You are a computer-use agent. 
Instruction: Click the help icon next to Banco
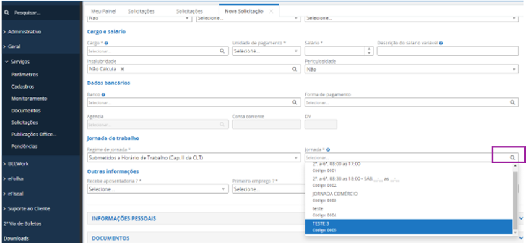point(103,94)
